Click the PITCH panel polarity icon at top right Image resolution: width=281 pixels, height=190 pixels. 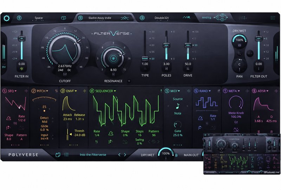click(x=56, y=91)
